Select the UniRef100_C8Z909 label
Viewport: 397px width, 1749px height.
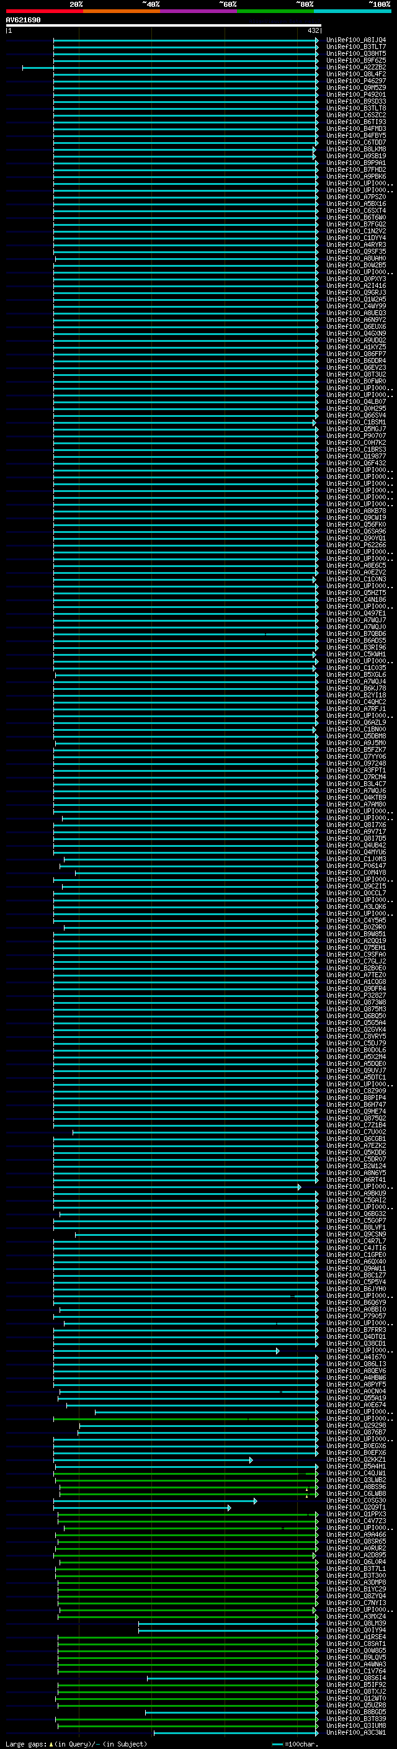(356, 1091)
